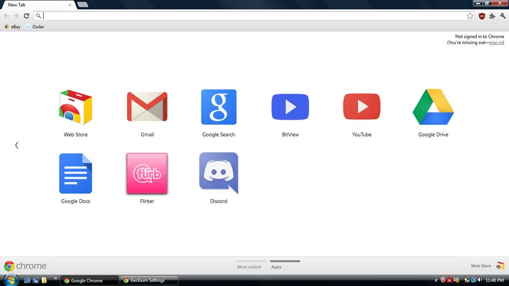The height and width of the screenshot is (286, 509).
Task: Expand the quick launch overflow chevron
Action: coord(55,278)
